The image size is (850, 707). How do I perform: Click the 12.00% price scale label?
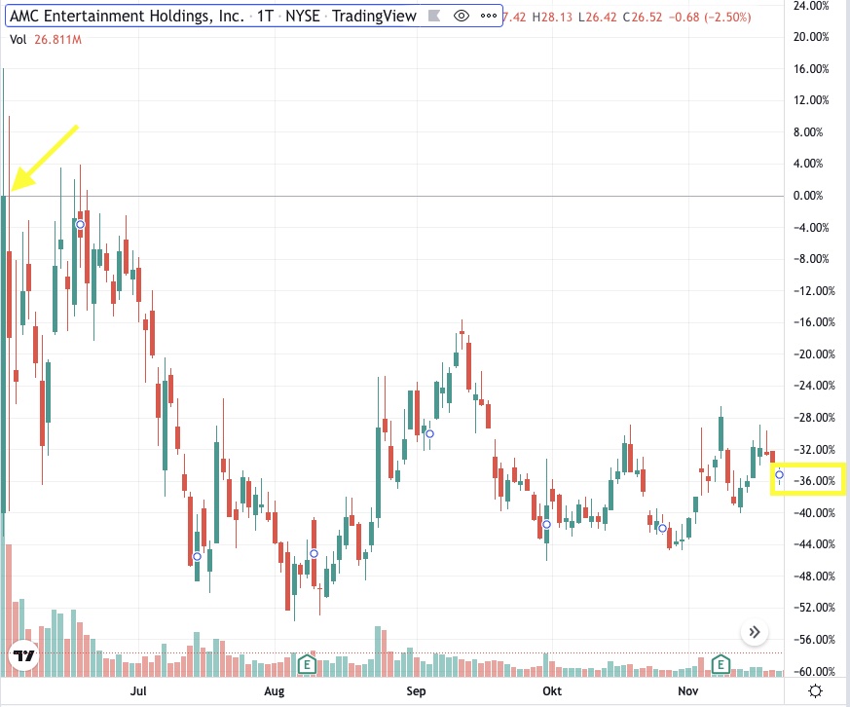point(811,100)
